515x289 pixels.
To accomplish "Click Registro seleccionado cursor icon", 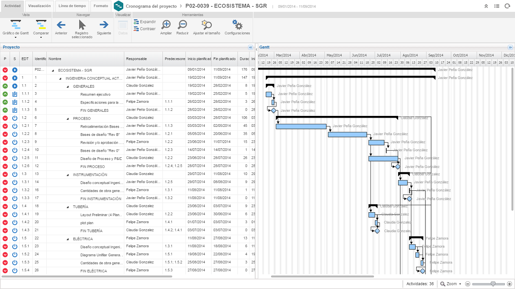I will (82, 25).
